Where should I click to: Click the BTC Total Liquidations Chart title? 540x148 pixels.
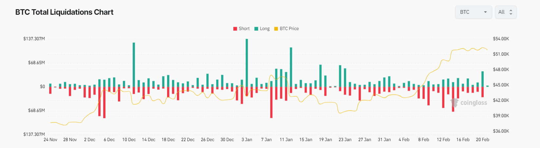[x=64, y=12]
